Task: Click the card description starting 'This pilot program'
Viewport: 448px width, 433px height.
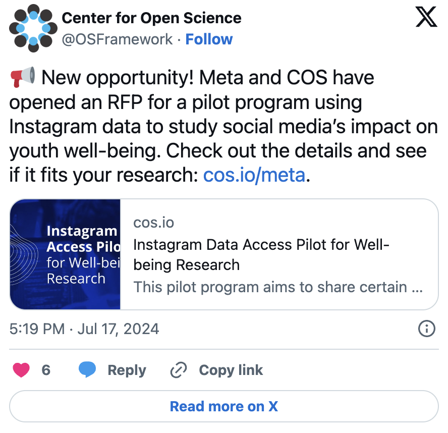Action: 278,287
